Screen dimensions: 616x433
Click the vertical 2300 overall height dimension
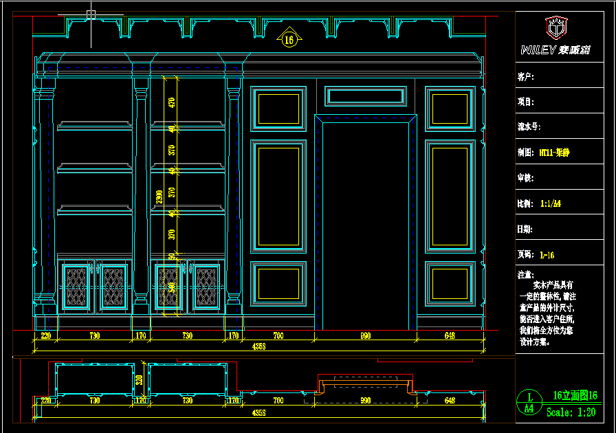[159, 197]
